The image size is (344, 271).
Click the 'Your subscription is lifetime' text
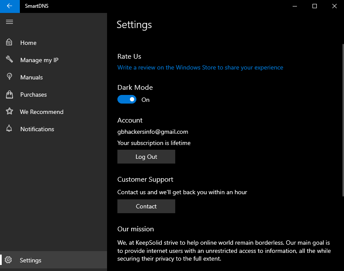coord(154,143)
